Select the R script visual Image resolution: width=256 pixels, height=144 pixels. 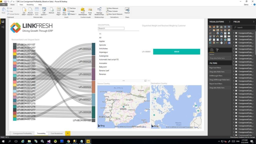221,40
